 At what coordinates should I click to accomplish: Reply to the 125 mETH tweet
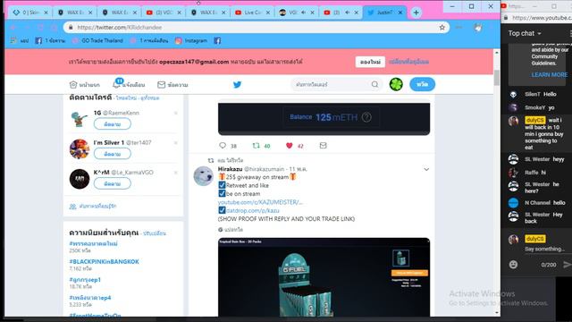tap(223, 146)
